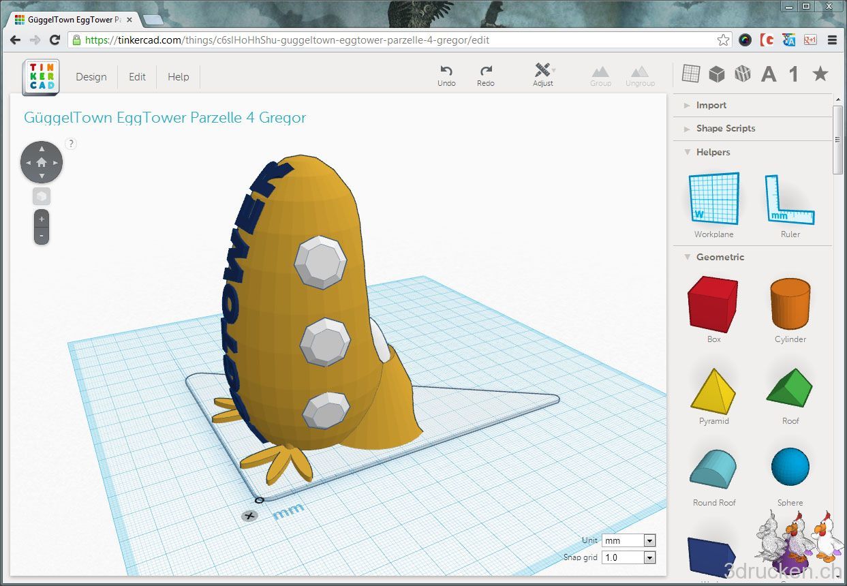The image size is (847, 586).
Task: Click the design title GüggelTown EggTower
Action: (165, 117)
